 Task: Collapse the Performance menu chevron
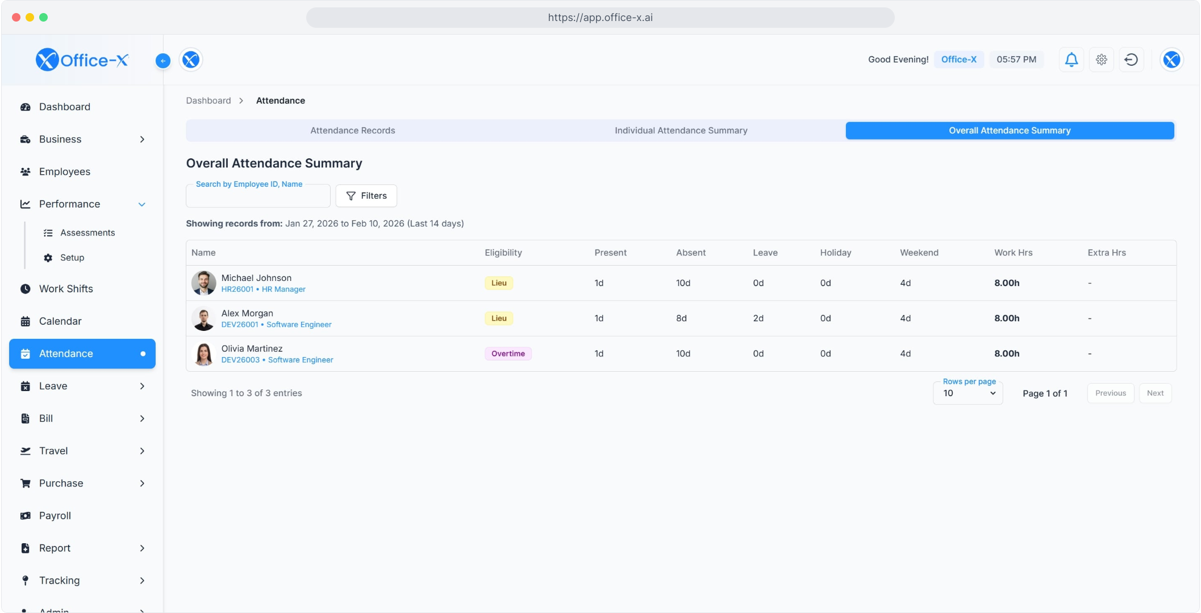coord(142,204)
